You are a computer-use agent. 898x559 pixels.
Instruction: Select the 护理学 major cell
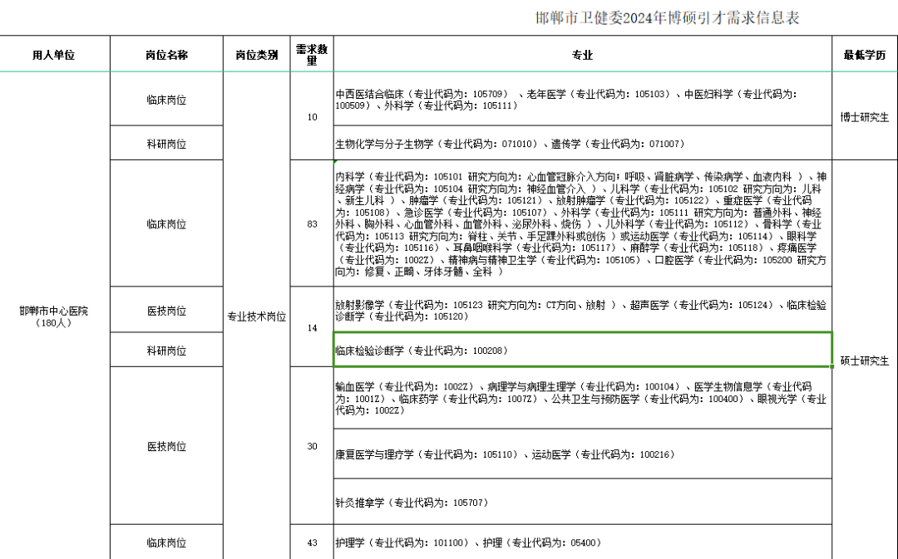(x=582, y=543)
